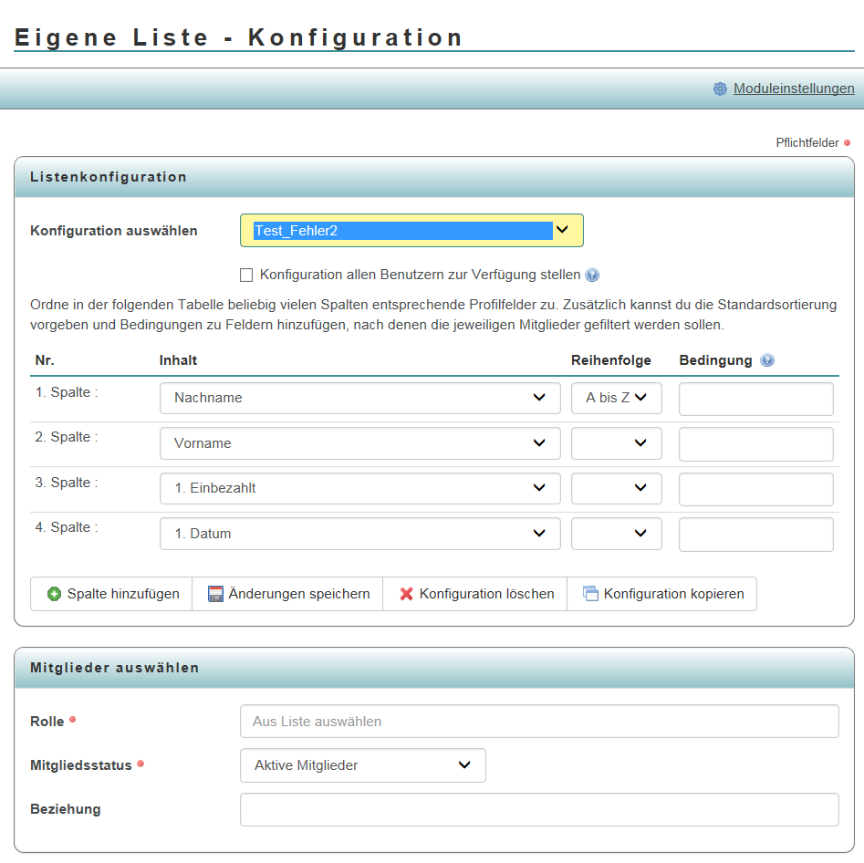
Task: Click help icon beside Bedingung header
Action: 767,360
